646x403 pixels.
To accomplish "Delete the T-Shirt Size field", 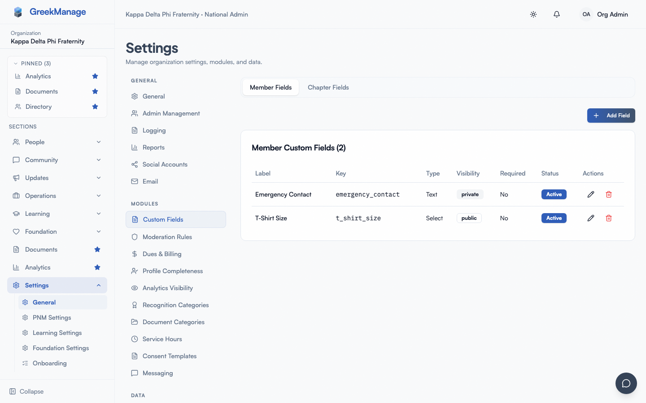I will [x=609, y=218].
